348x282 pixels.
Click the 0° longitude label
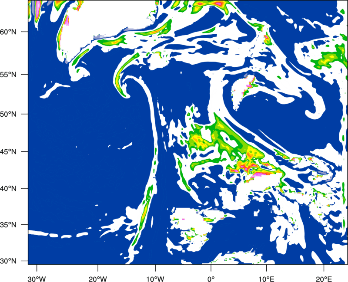tap(211, 279)
